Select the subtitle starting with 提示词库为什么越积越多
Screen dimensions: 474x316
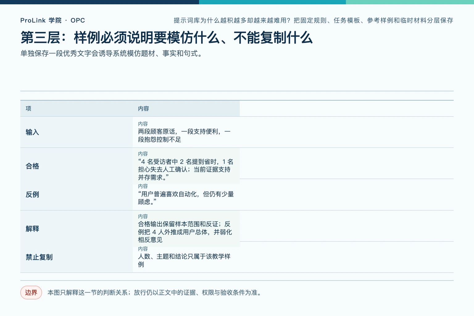click(313, 20)
